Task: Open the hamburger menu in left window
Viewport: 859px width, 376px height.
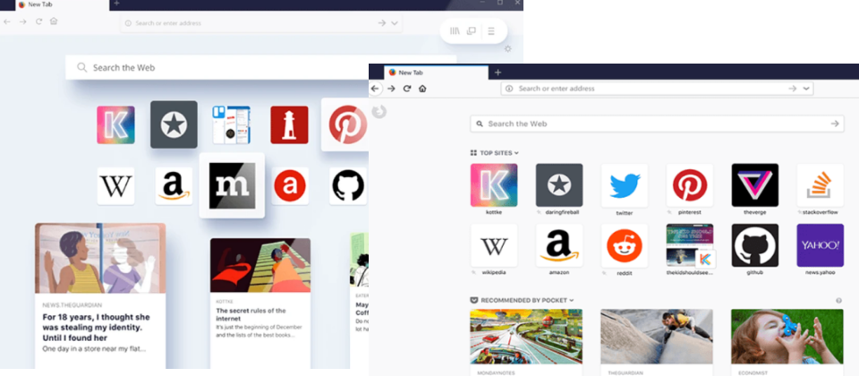Action: click(x=491, y=31)
